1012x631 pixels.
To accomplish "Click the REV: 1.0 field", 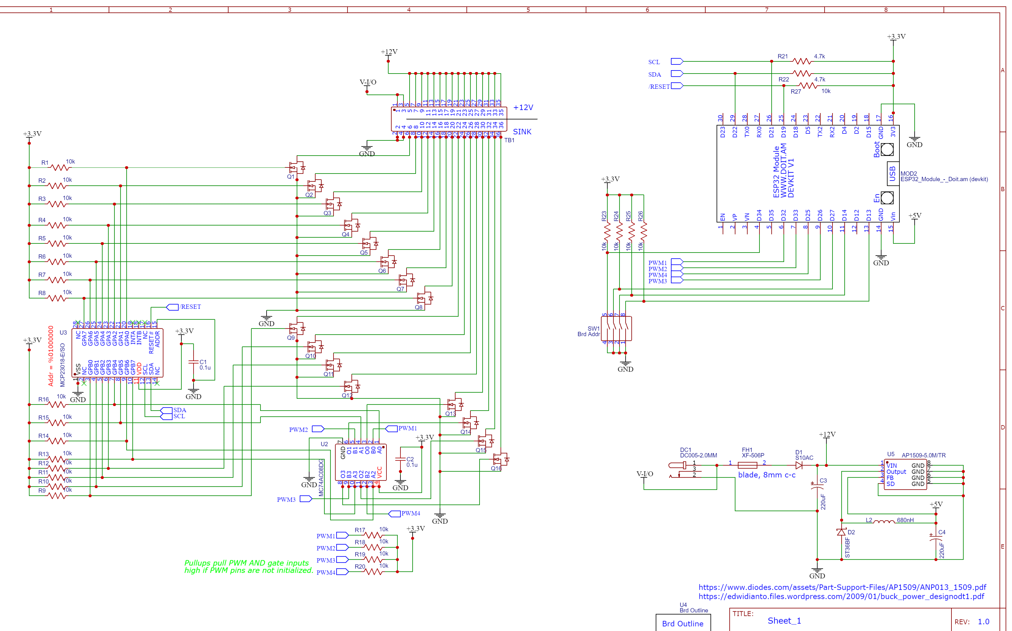I will [972, 621].
